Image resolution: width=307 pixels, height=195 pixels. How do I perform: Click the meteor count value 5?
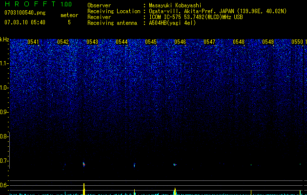69,22
